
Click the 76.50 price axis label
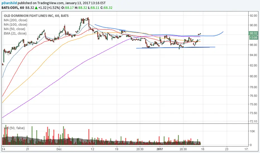(254, 96)
